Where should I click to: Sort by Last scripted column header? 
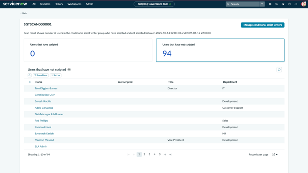[125, 82]
